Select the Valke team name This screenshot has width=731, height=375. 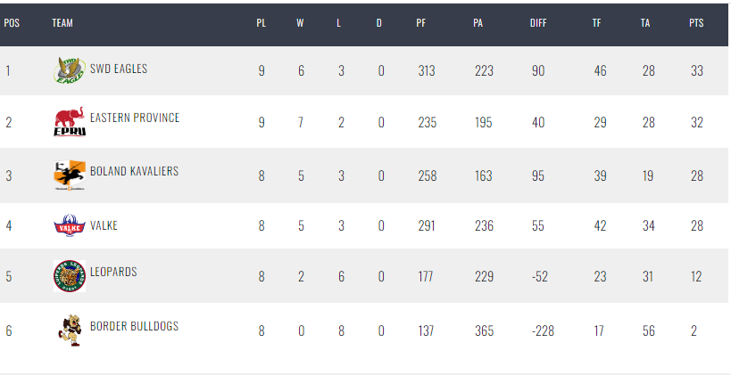(104, 225)
